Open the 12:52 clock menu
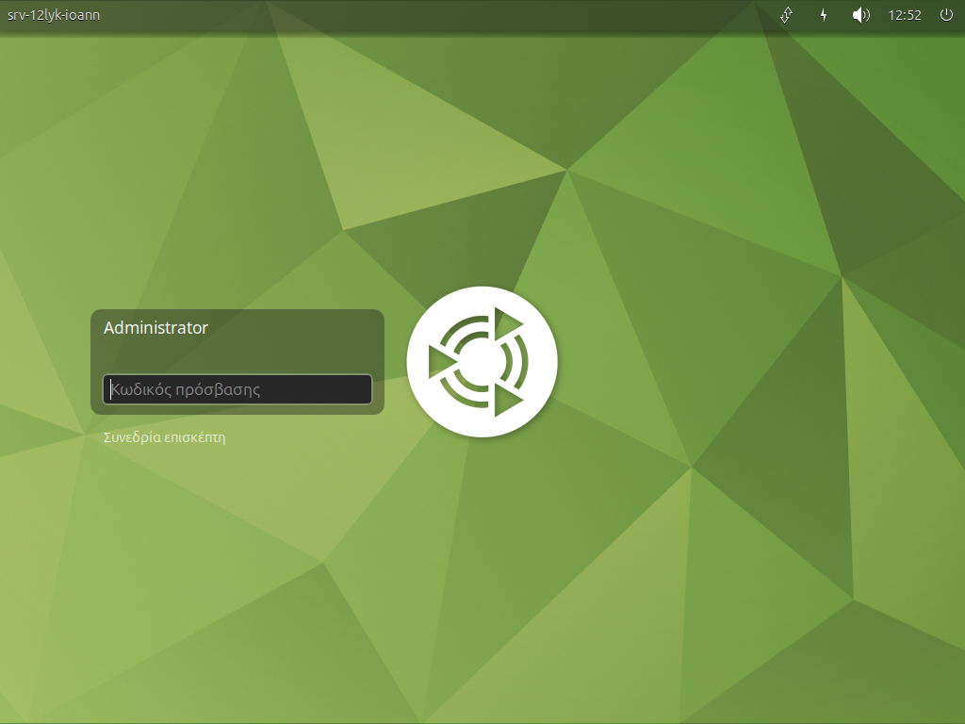The height and width of the screenshot is (724, 965). 905,15
